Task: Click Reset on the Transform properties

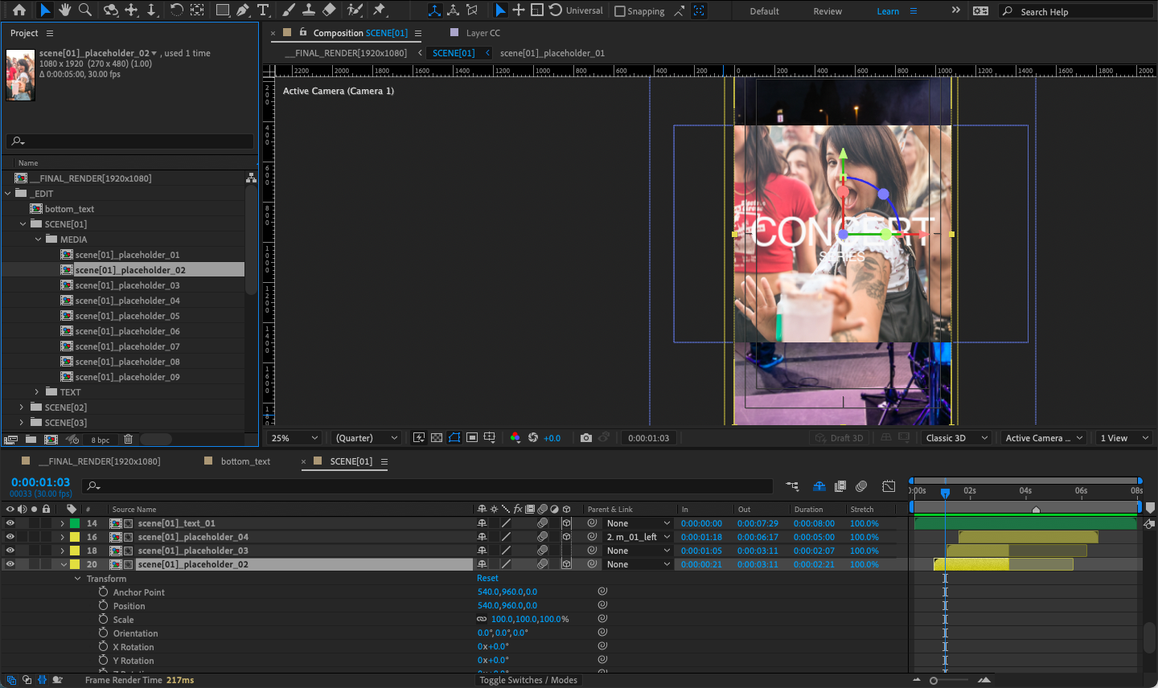Action: (x=487, y=578)
